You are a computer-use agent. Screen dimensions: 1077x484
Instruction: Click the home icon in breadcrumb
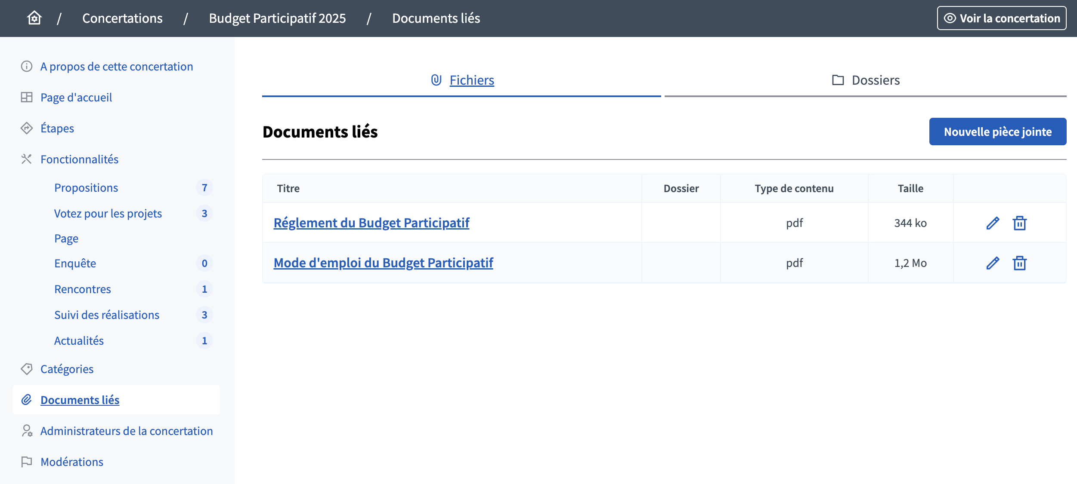[x=34, y=18]
